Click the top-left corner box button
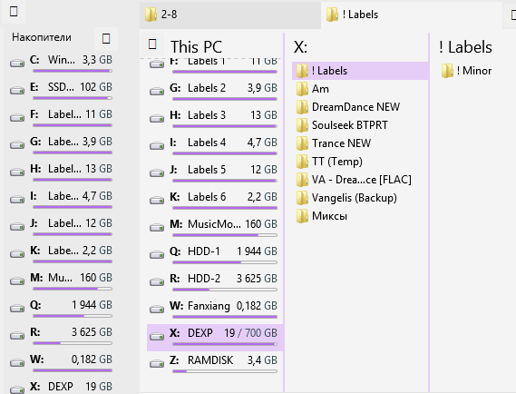The width and height of the screenshot is (516, 394). click(14, 12)
